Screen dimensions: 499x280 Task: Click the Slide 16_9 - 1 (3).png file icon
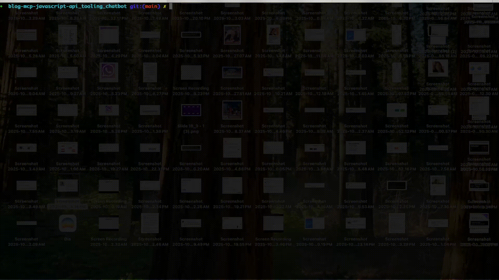[x=191, y=110]
